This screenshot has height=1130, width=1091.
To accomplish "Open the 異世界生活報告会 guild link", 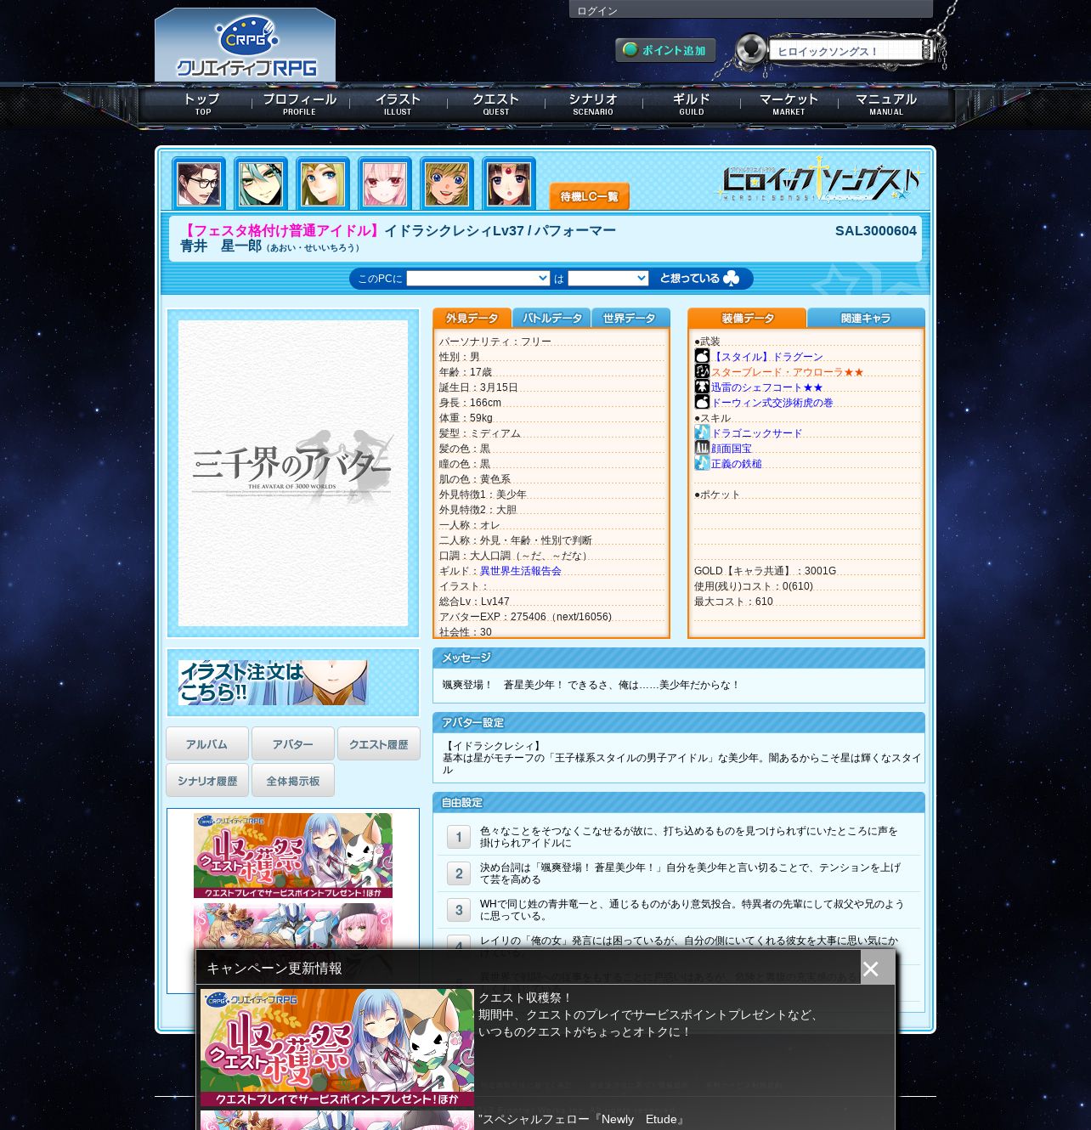I will coord(521,571).
